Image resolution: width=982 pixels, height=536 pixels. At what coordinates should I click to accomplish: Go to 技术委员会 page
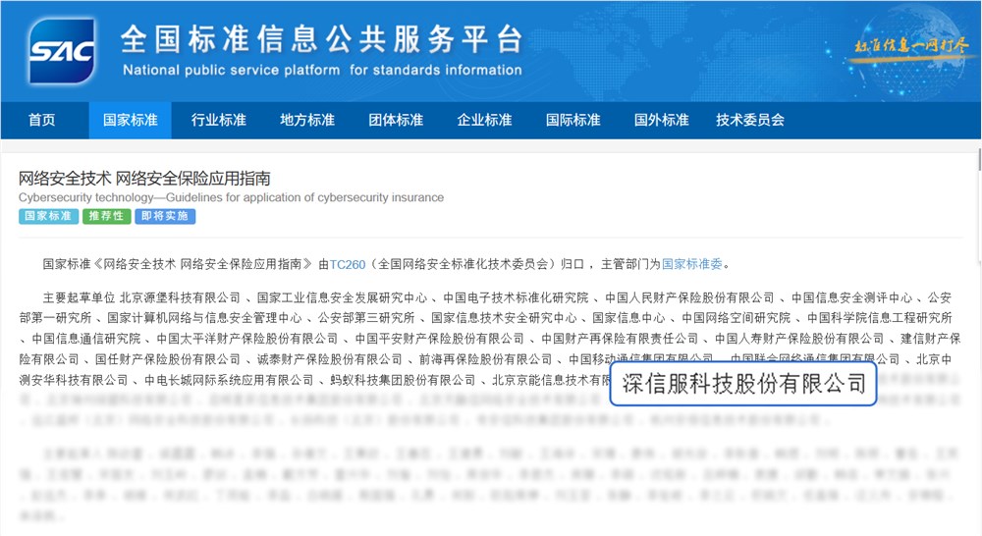click(750, 120)
